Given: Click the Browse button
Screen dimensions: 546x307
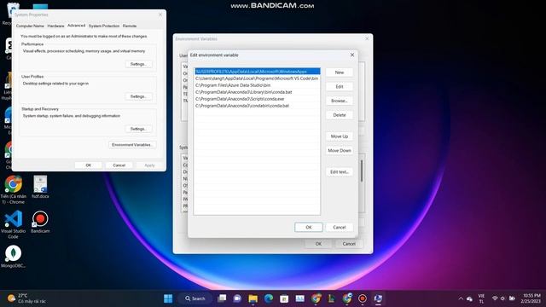Looking at the screenshot, I should coord(340,101).
